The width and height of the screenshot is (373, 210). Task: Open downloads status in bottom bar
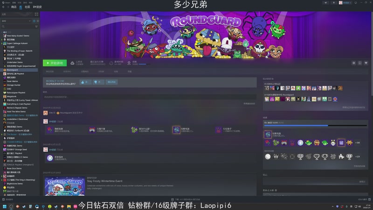pos(186,200)
